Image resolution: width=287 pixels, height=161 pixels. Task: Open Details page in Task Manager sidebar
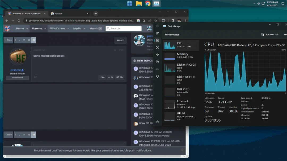coord(157,69)
